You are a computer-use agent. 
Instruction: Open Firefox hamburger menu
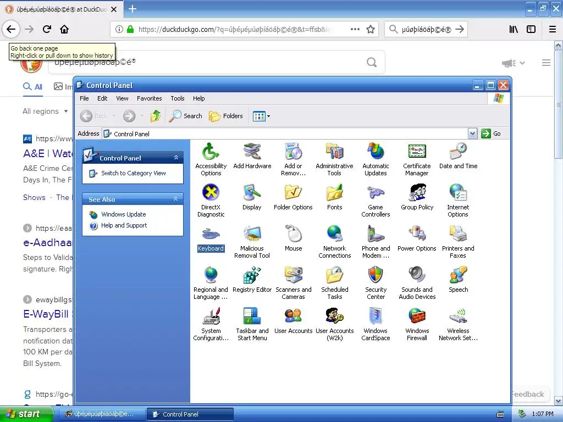coord(552,29)
